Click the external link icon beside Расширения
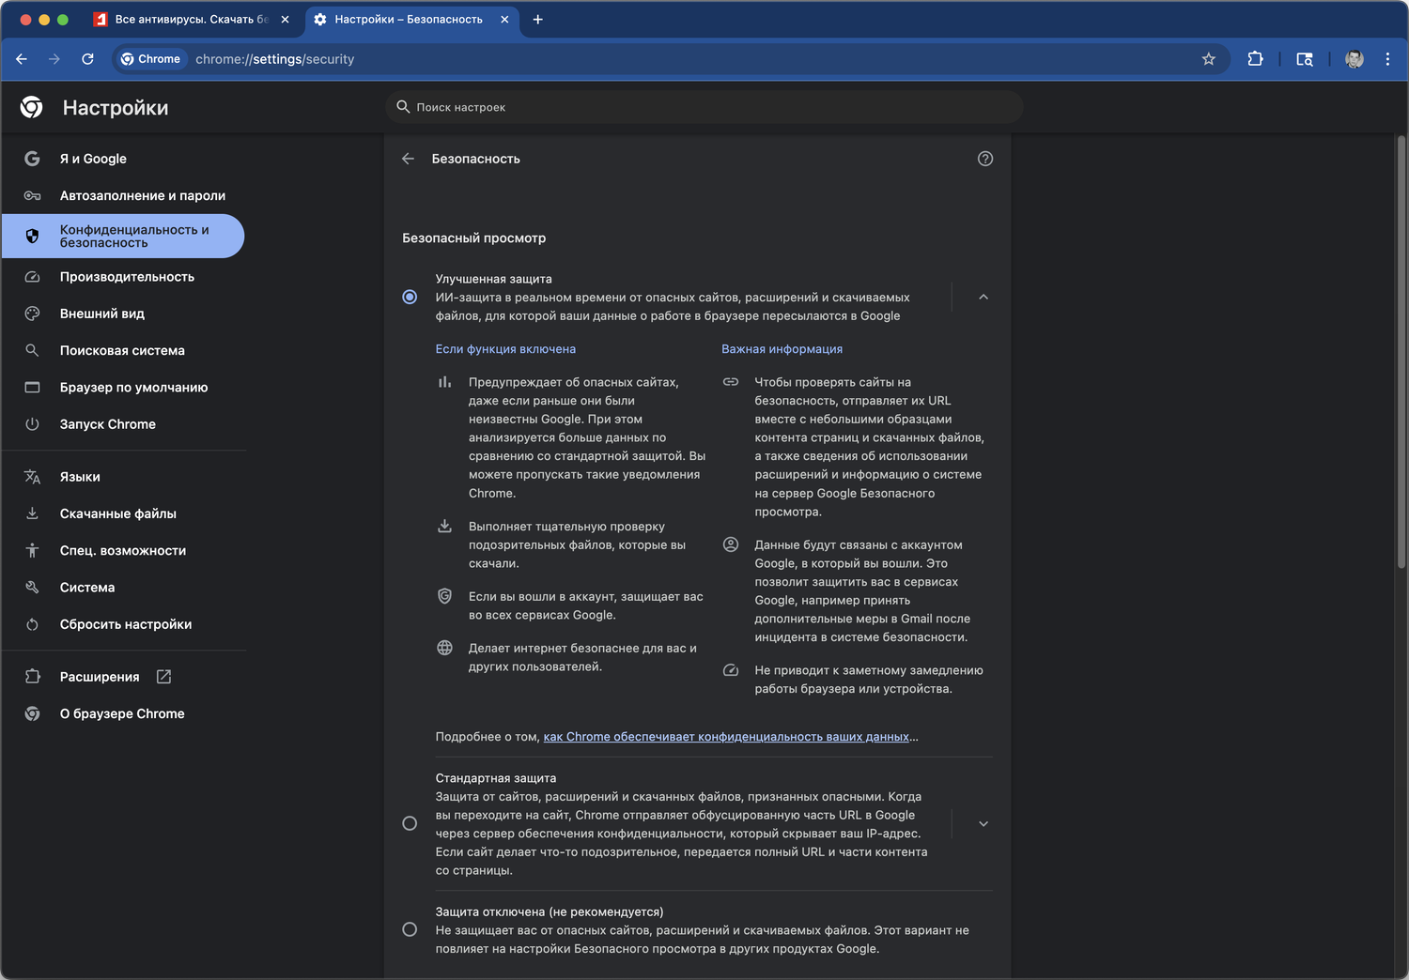1409x980 pixels. click(163, 677)
